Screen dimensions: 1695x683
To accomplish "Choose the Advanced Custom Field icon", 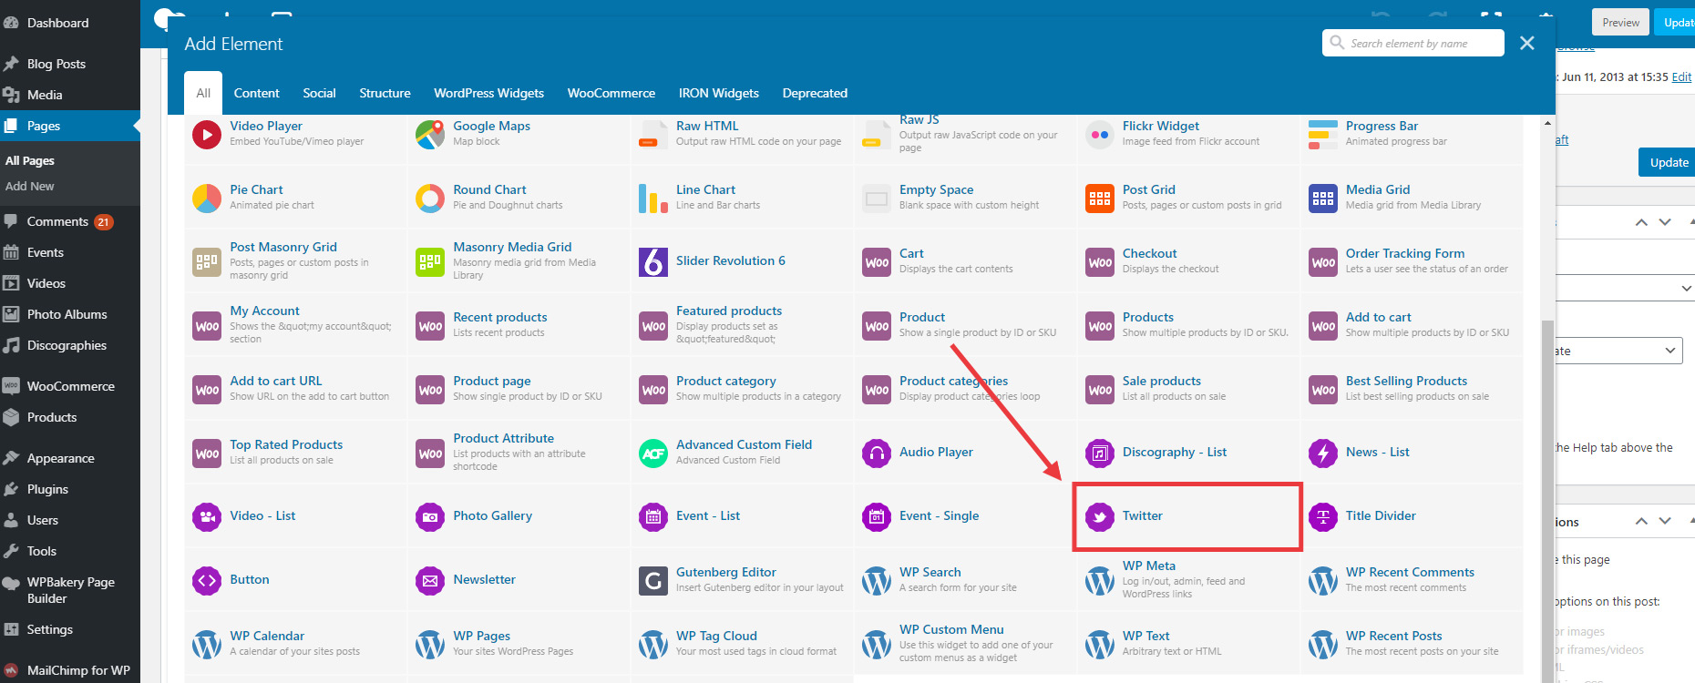I will (653, 454).
